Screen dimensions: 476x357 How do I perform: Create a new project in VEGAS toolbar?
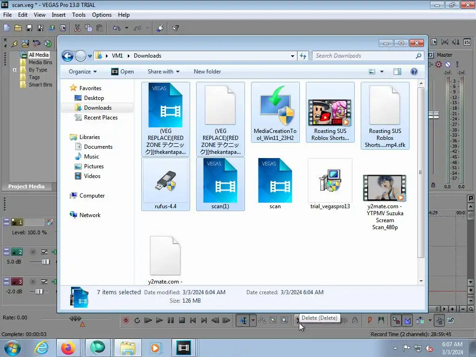[x=7, y=28]
